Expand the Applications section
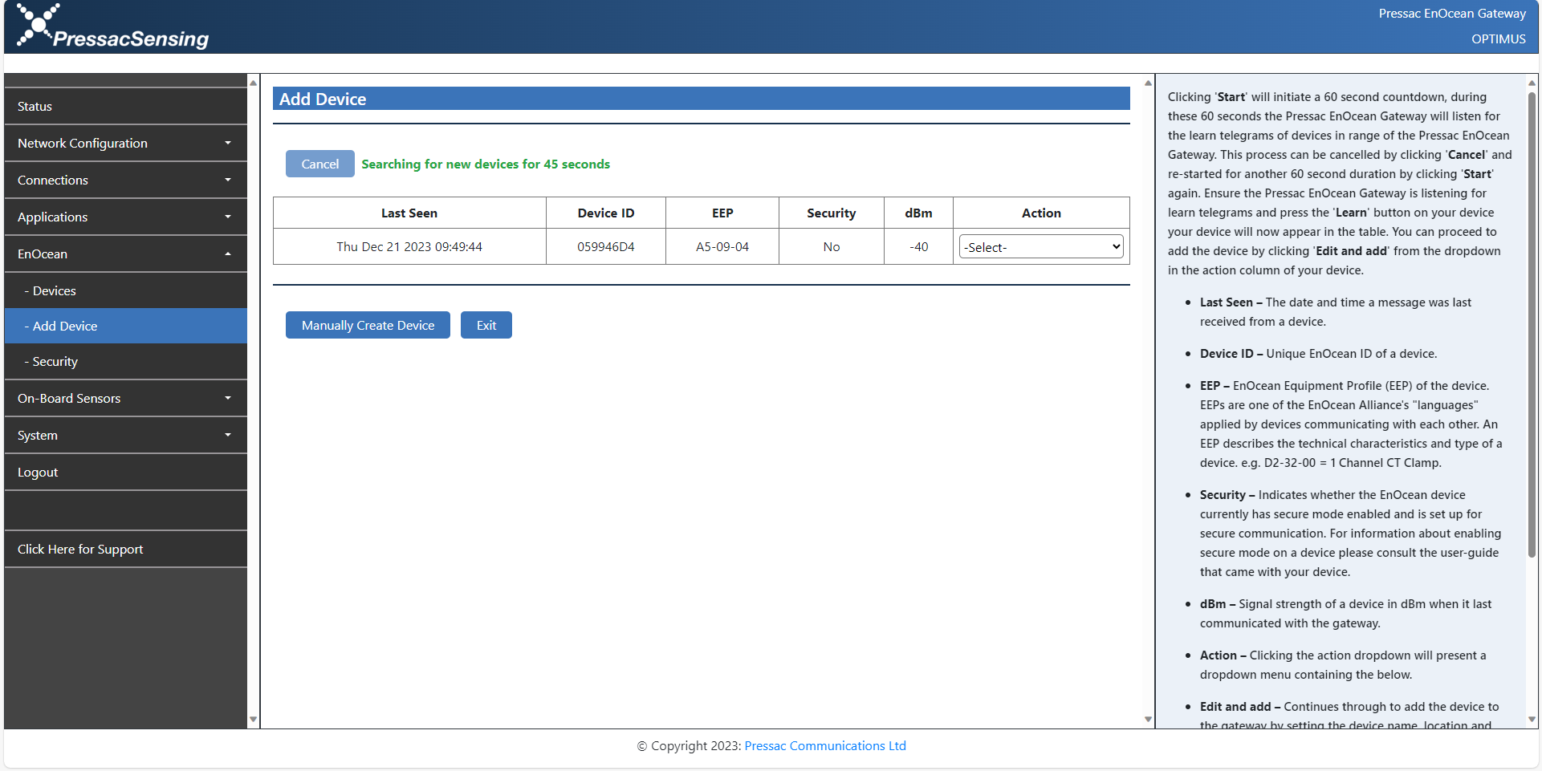Screen dimensions: 1542x771 [125, 217]
